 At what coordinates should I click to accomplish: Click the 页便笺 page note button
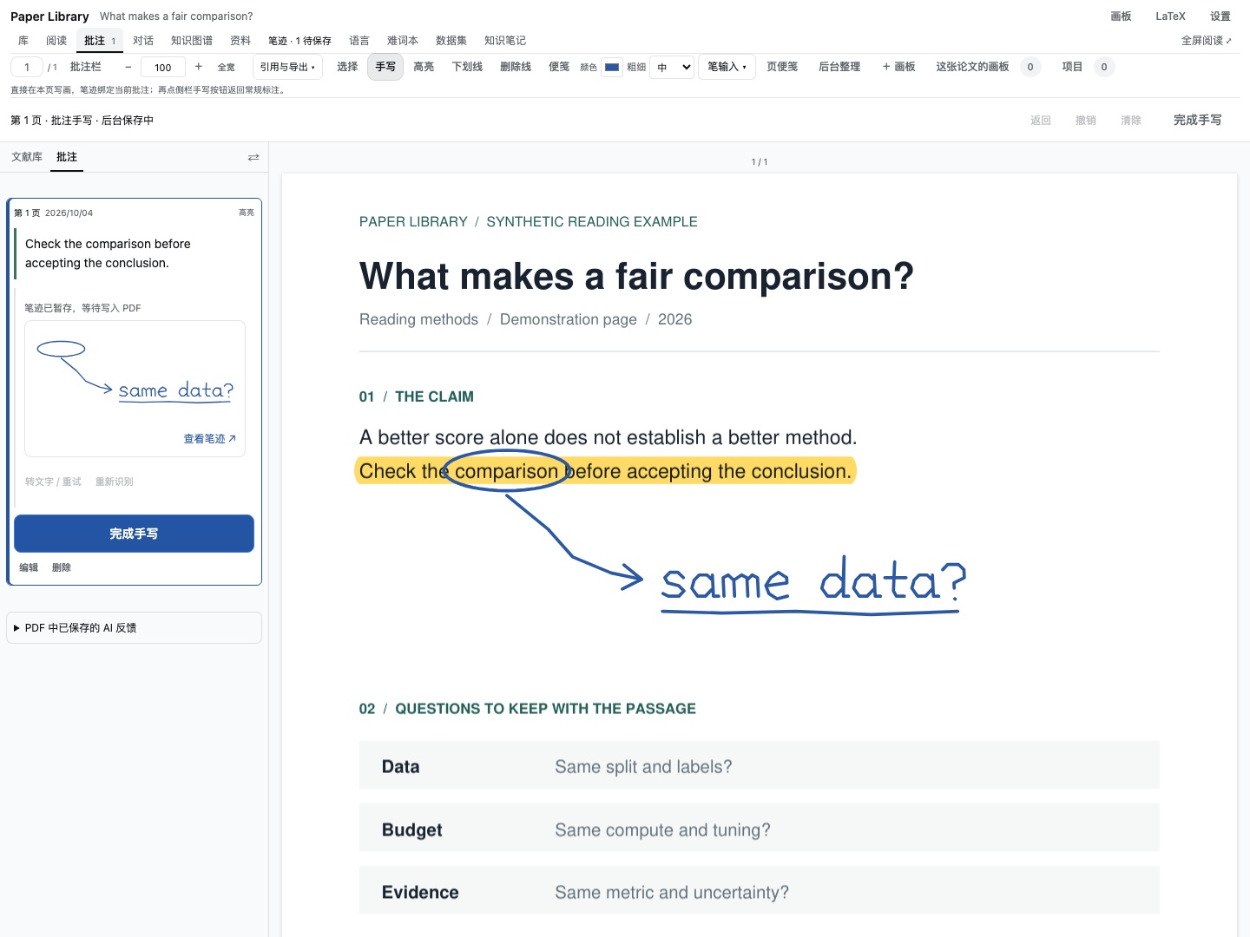pos(782,67)
